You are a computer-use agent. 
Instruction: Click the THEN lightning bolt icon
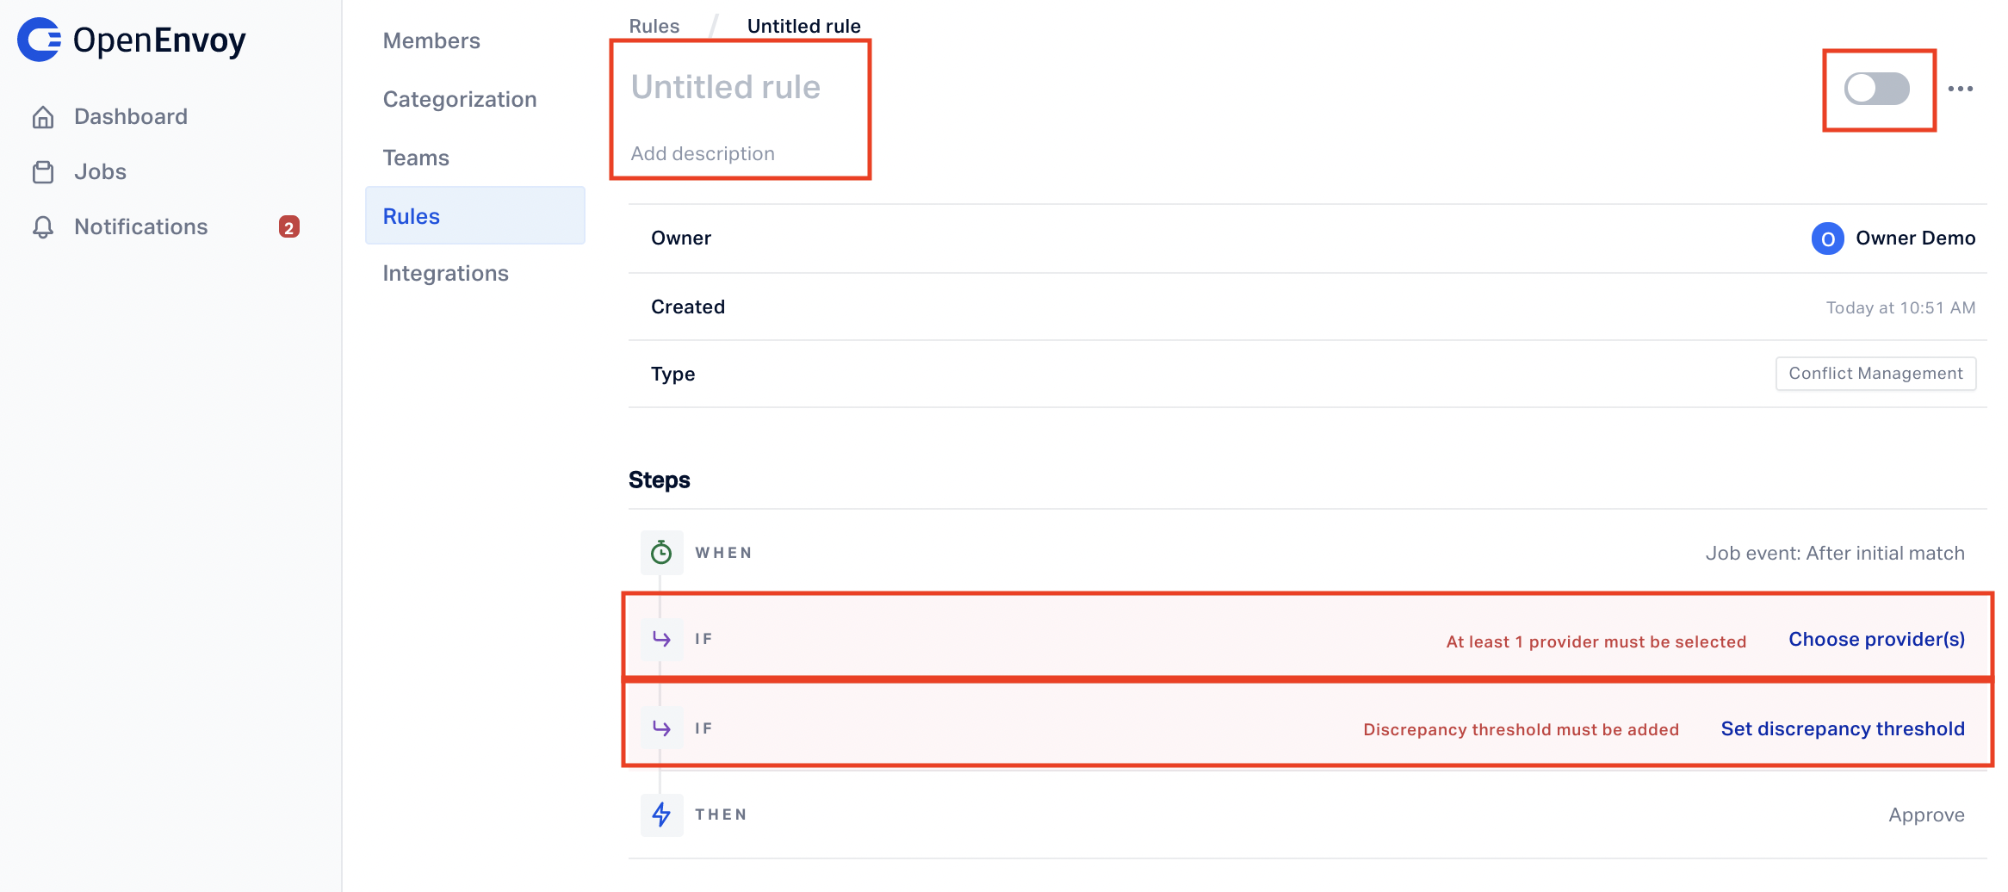pos(661,815)
